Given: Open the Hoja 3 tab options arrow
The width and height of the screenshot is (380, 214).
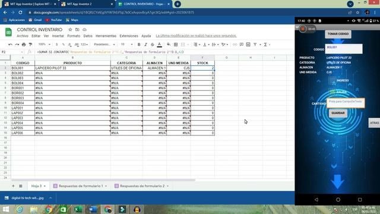Looking at the screenshot, I should click(45, 186).
